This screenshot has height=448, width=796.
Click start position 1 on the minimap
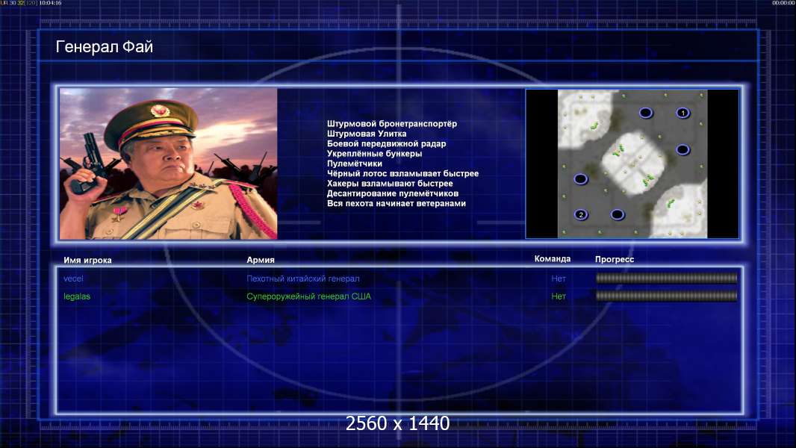(x=682, y=113)
